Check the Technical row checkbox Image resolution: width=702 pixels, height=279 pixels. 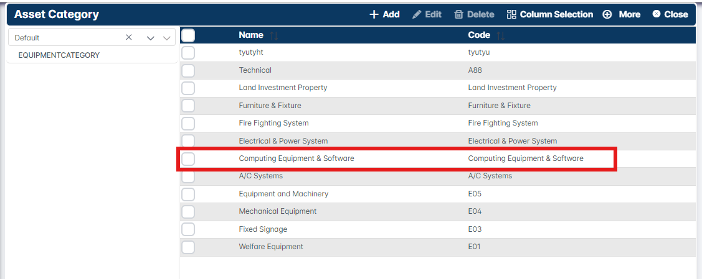point(188,71)
